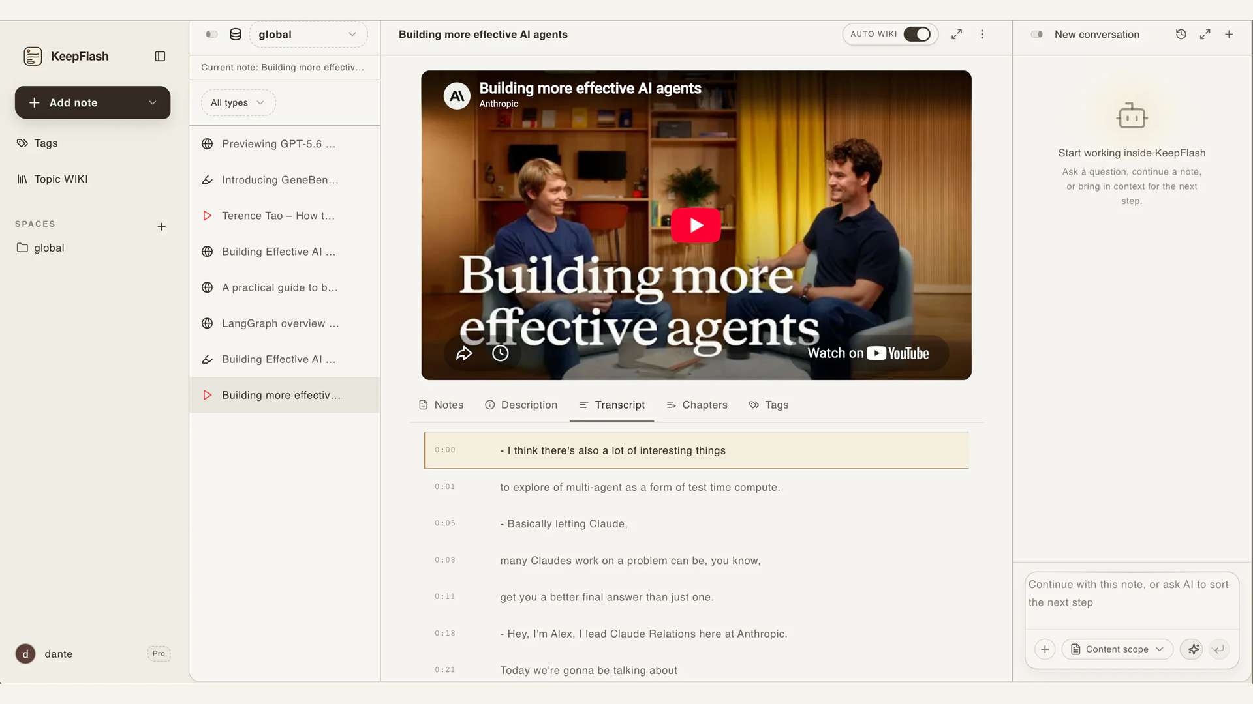Toggle the switch left of database icon
The image size is (1253, 704).
[x=211, y=34]
